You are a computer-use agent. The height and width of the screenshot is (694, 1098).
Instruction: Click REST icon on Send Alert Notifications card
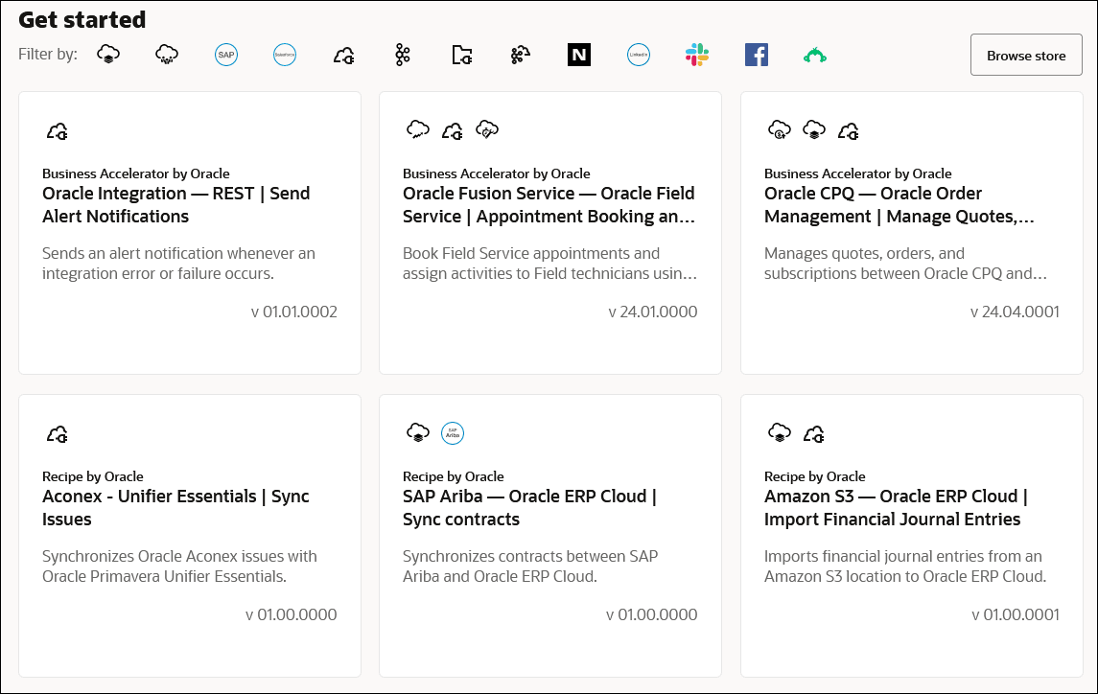58,131
